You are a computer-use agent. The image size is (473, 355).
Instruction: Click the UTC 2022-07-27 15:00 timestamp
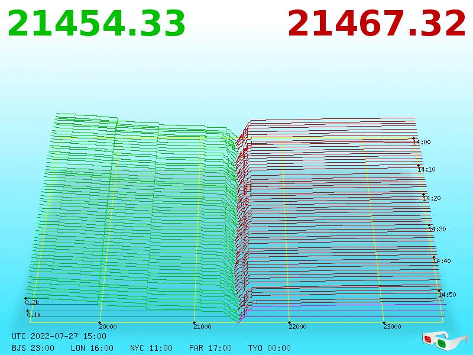coord(59,336)
